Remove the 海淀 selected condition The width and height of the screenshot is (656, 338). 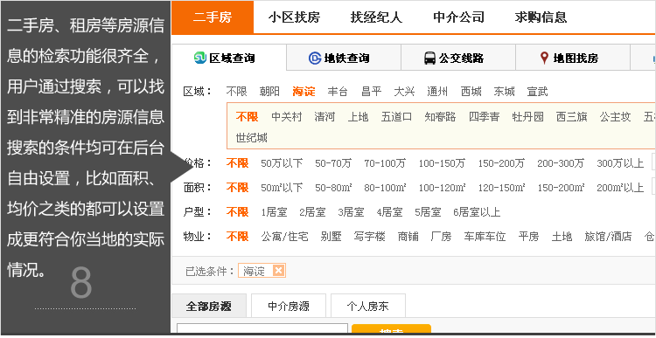(x=279, y=271)
